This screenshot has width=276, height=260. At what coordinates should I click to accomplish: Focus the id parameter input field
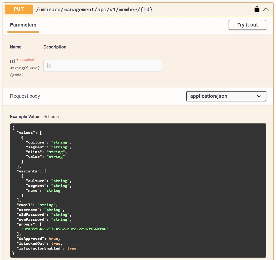coord(102,66)
